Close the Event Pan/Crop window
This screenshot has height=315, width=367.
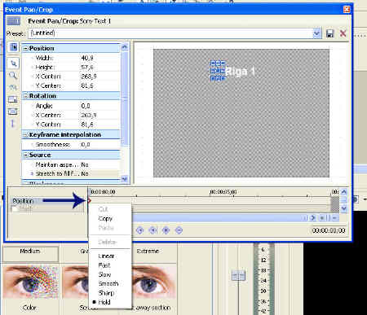pos(347,10)
